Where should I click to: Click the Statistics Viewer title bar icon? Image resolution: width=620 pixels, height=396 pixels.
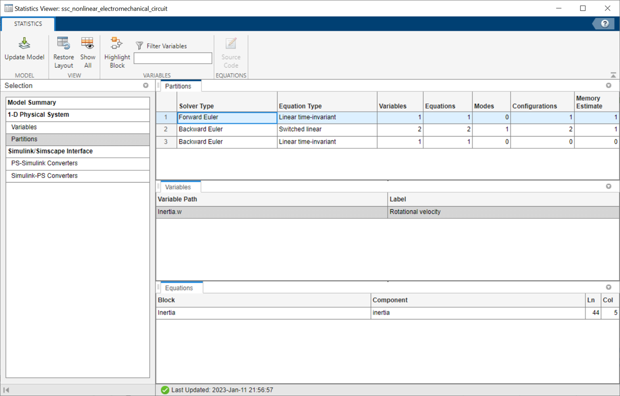[8, 8]
